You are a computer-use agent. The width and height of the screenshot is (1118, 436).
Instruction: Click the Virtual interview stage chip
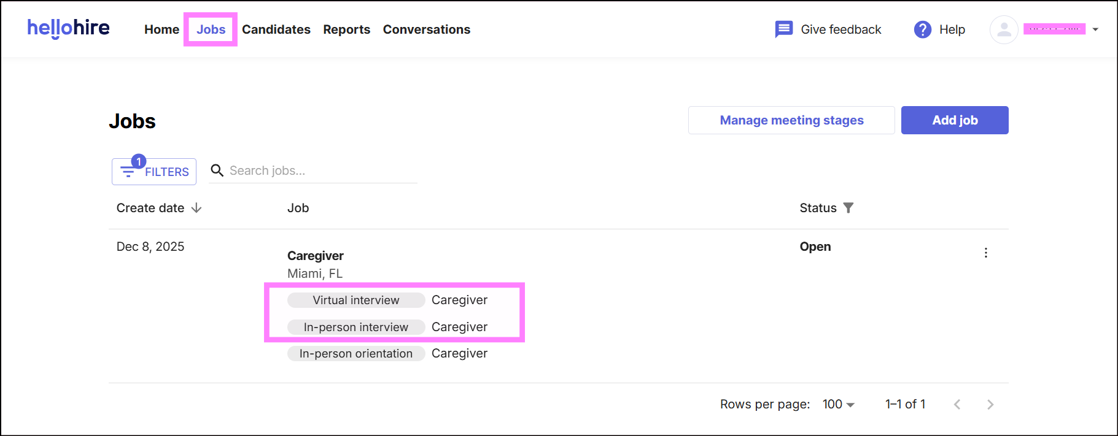356,300
